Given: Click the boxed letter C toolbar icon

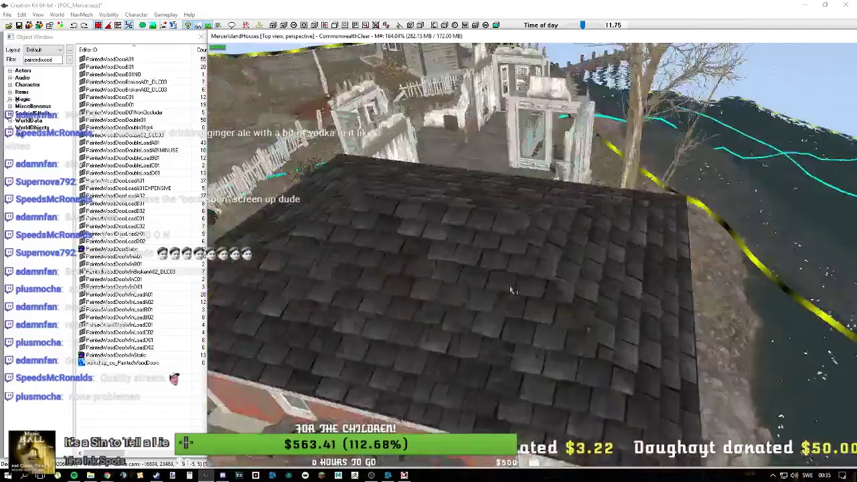Looking at the screenshot, I should tap(434, 25).
